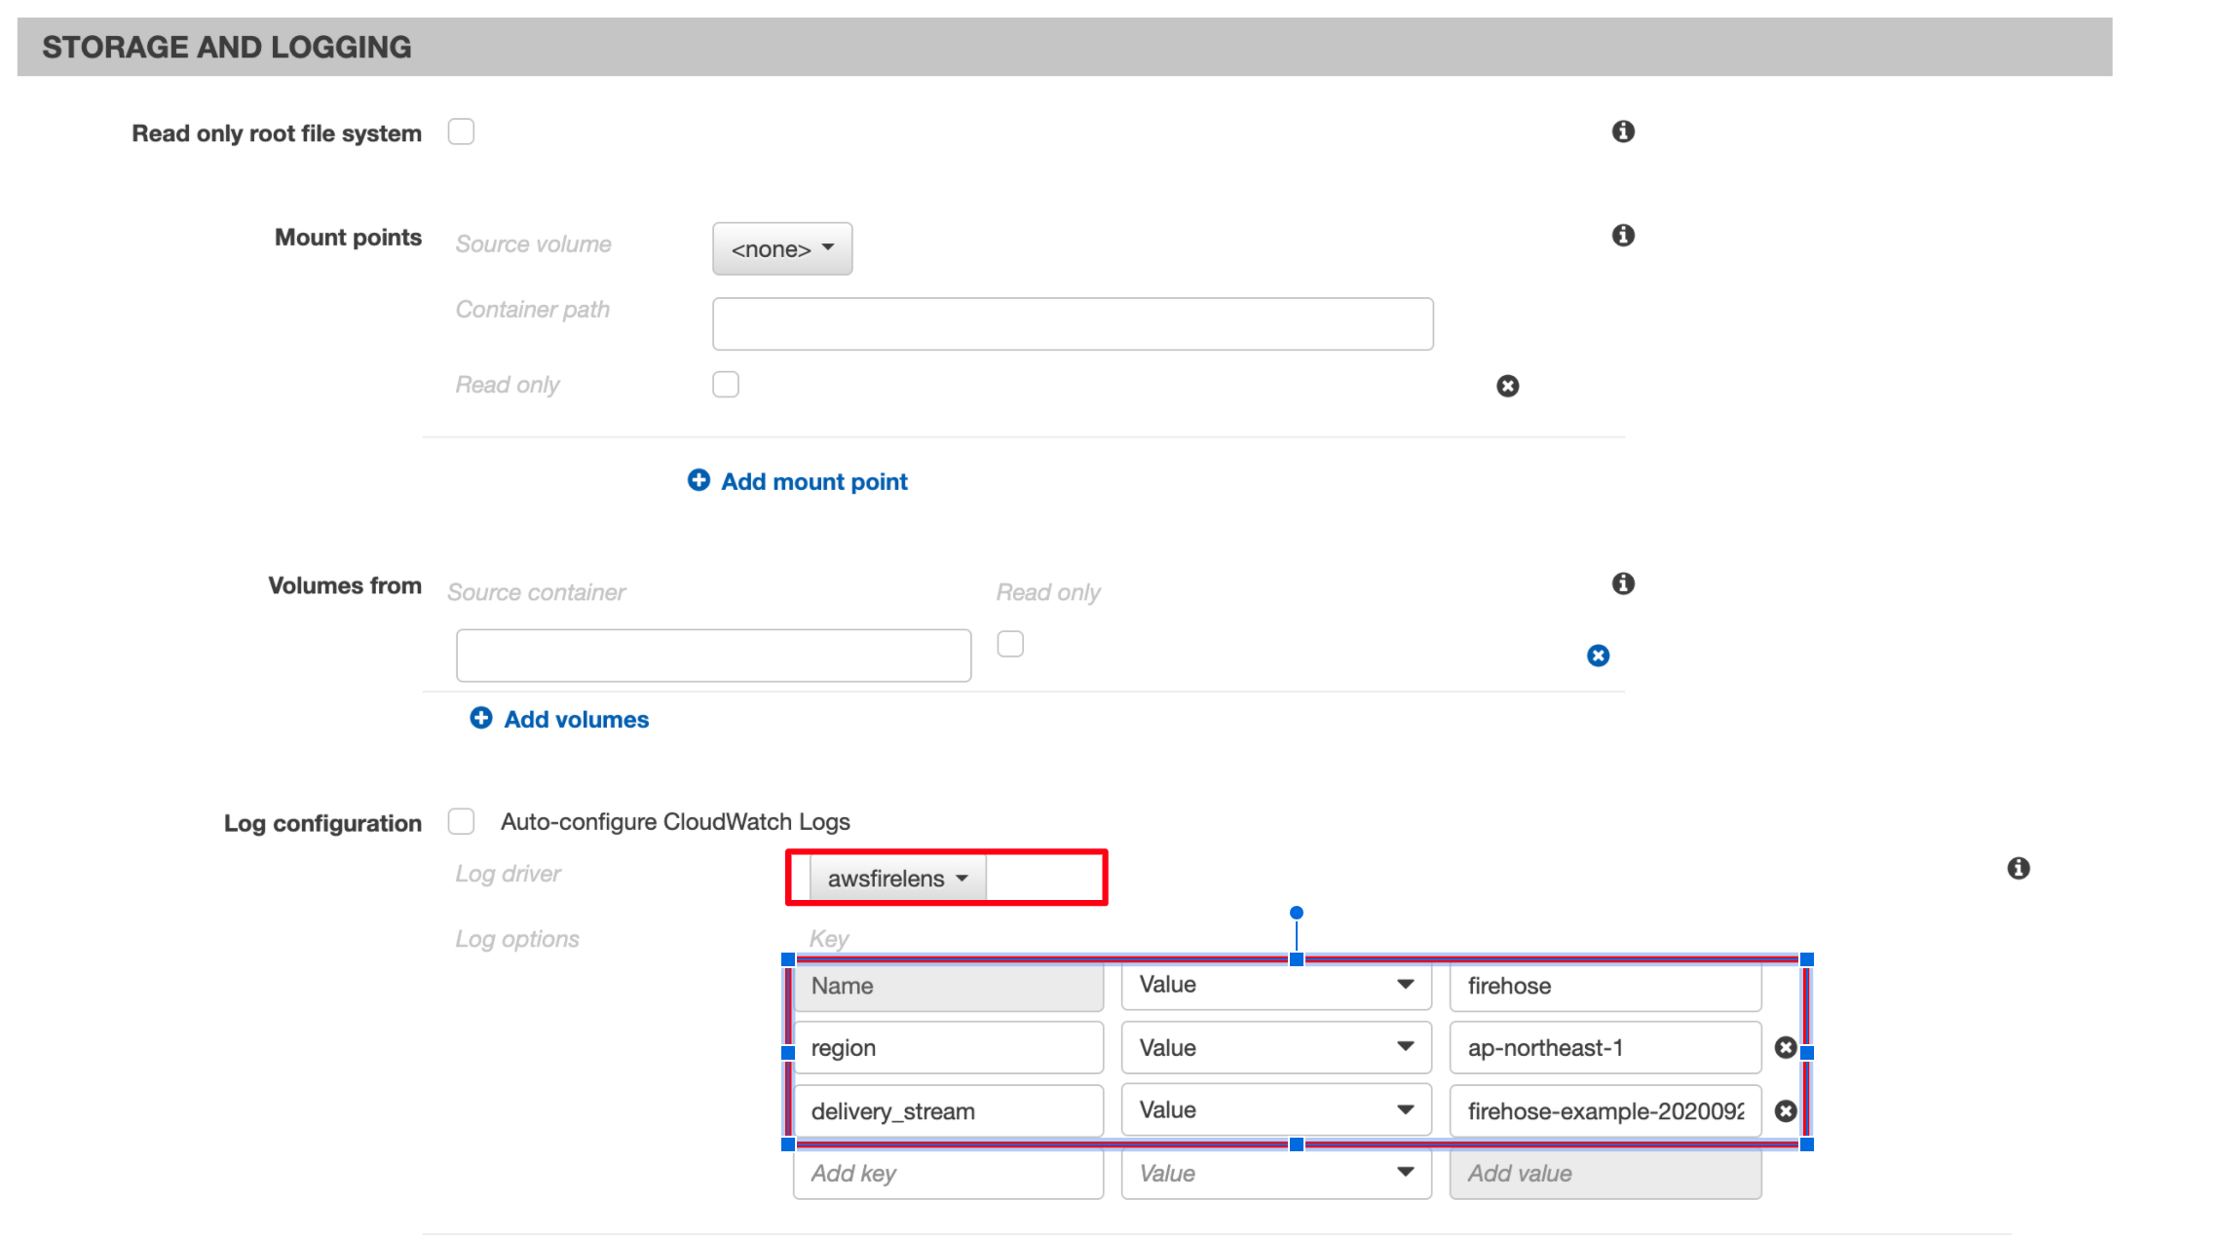Click the Volumes from info icon

(x=1622, y=583)
